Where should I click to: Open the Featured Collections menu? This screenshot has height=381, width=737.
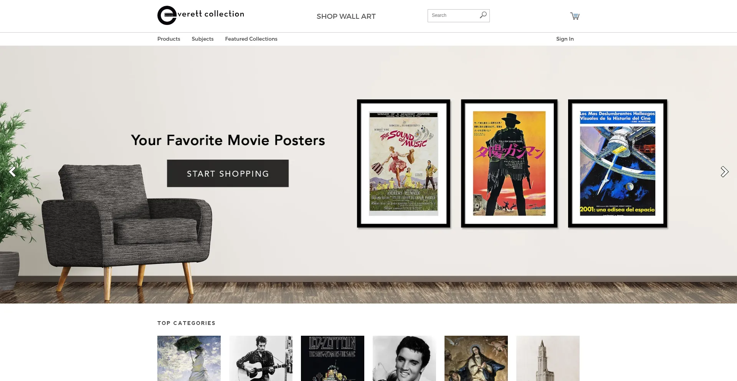click(251, 39)
